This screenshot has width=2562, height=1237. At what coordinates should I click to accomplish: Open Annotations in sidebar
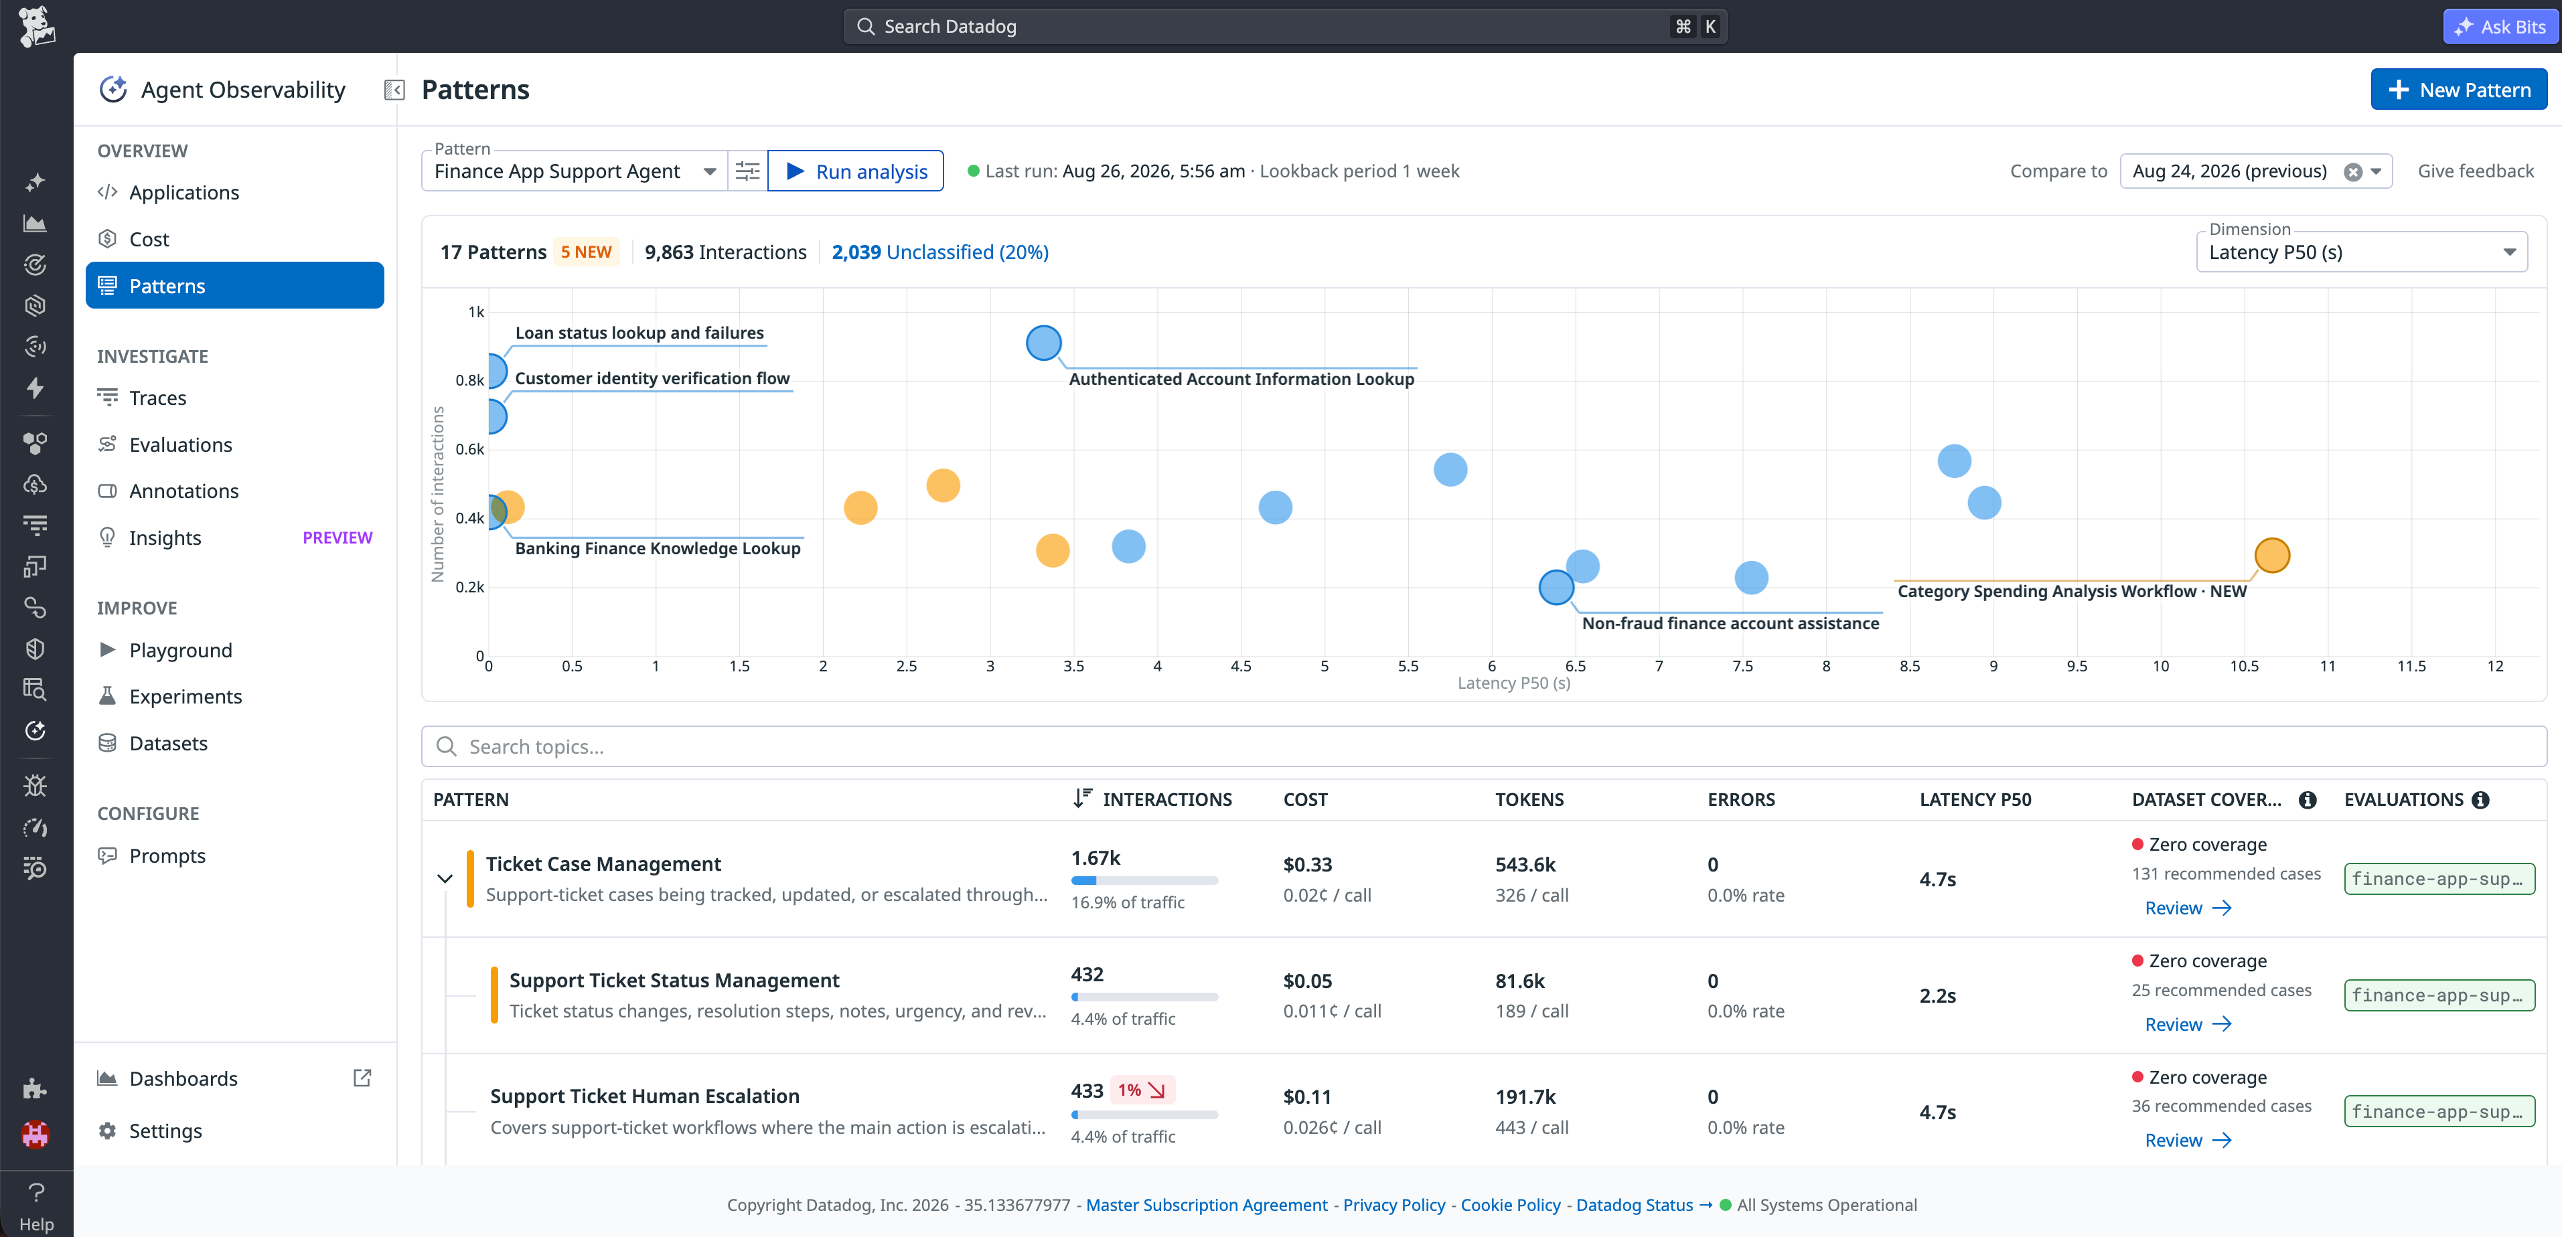pyautogui.click(x=183, y=490)
